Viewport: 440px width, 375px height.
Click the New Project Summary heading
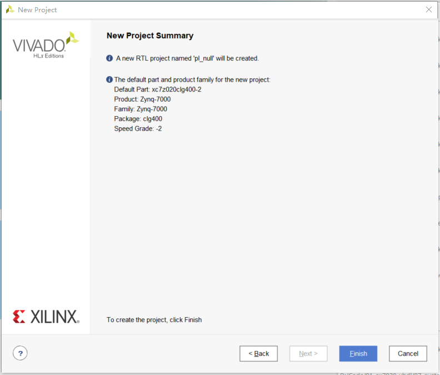pos(150,36)
